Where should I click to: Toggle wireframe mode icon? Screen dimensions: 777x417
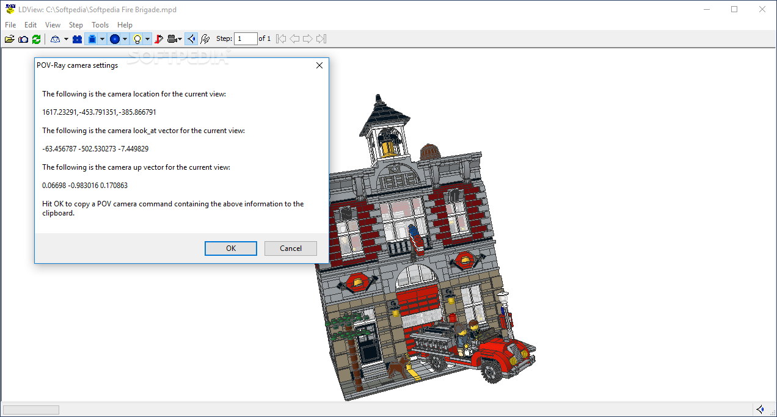55,39
